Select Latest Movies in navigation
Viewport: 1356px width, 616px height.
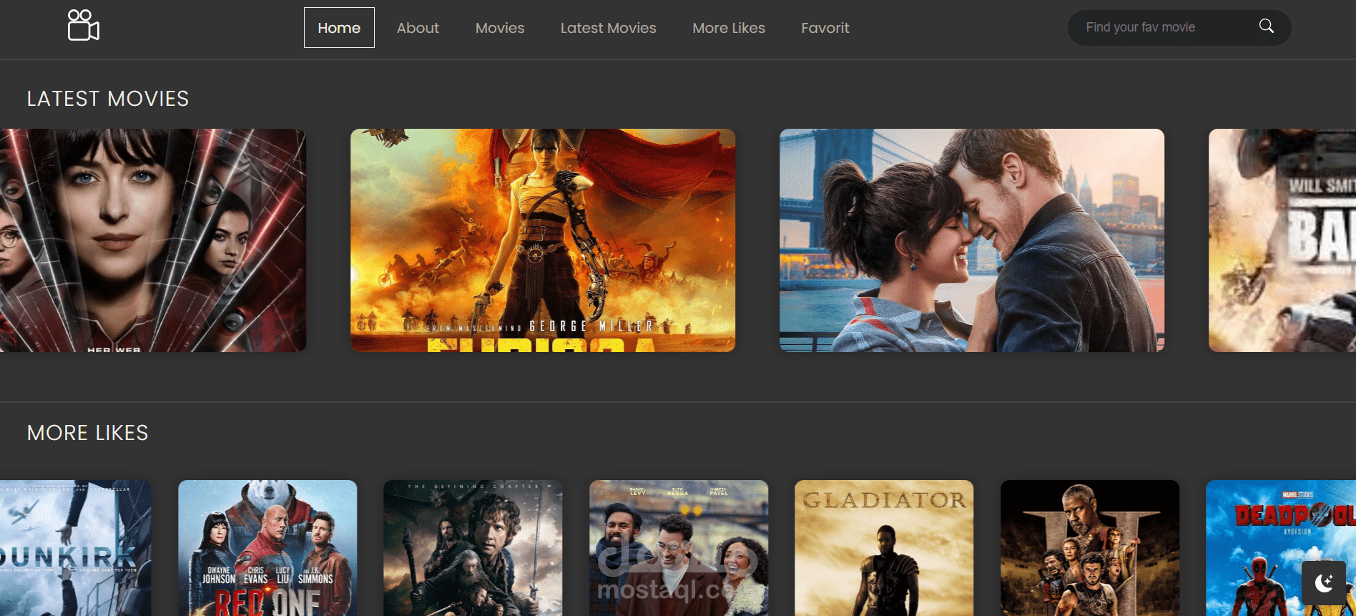609,28
